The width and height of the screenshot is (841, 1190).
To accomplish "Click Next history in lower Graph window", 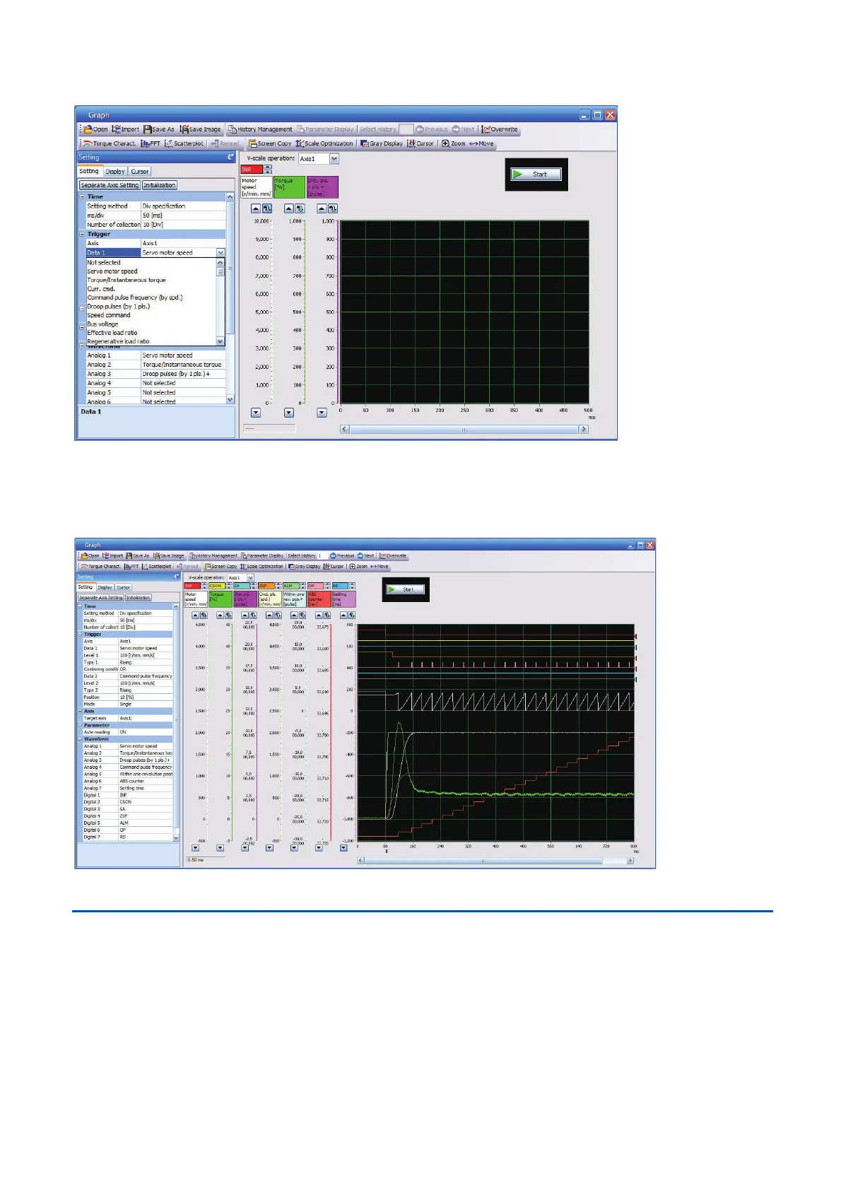I will 365,556.
